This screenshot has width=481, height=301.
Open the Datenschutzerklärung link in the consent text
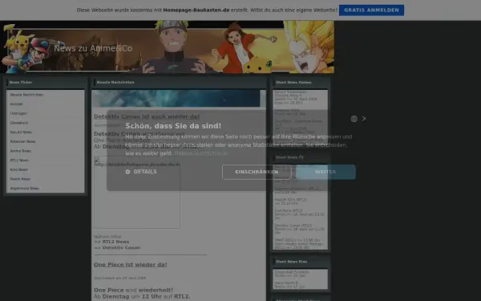coord(201,153)
